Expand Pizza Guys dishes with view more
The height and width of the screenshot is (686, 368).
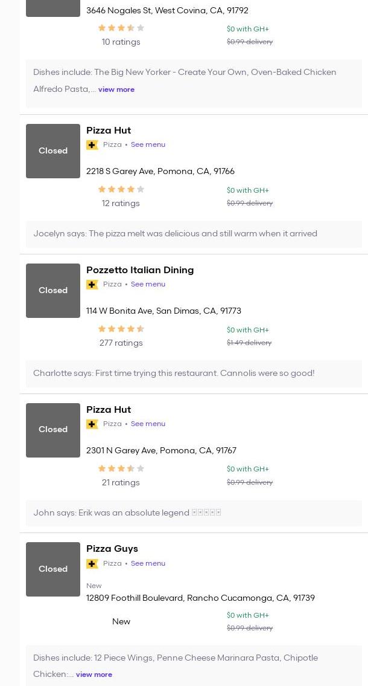[94, 675]
